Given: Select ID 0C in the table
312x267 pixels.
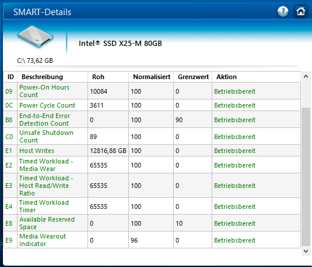Looking at the screenshot, I should click(9, 105).
